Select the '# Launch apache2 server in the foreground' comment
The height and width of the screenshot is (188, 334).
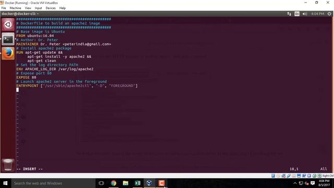click(x=62, y=81)
